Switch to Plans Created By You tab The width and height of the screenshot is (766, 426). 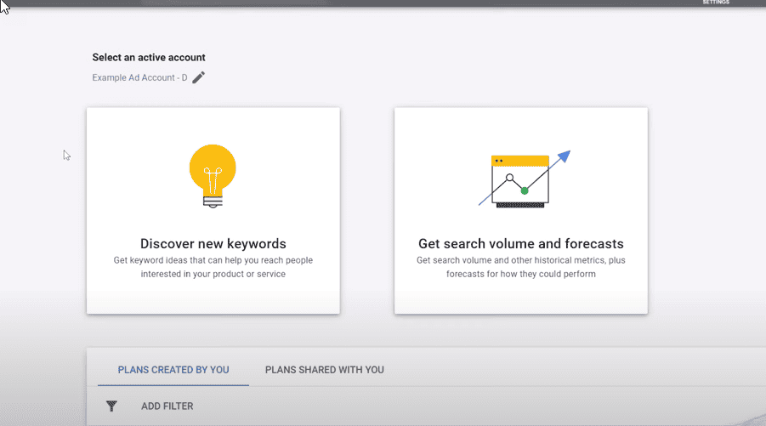click(x=173, y=370)
